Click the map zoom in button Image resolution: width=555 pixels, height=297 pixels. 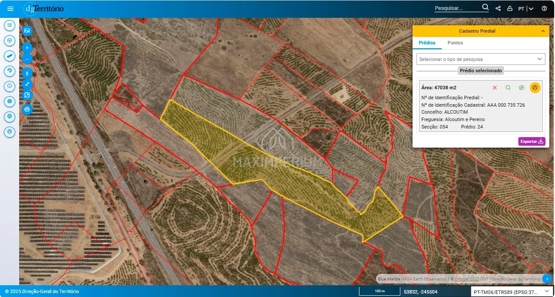(27, 48)
